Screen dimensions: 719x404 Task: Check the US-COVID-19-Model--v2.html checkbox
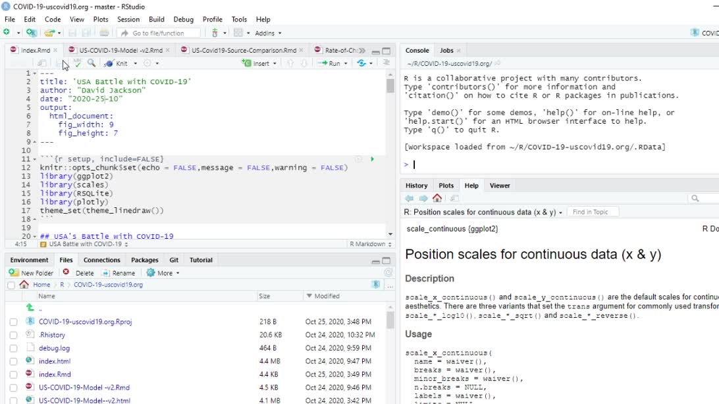click(13, 400)
